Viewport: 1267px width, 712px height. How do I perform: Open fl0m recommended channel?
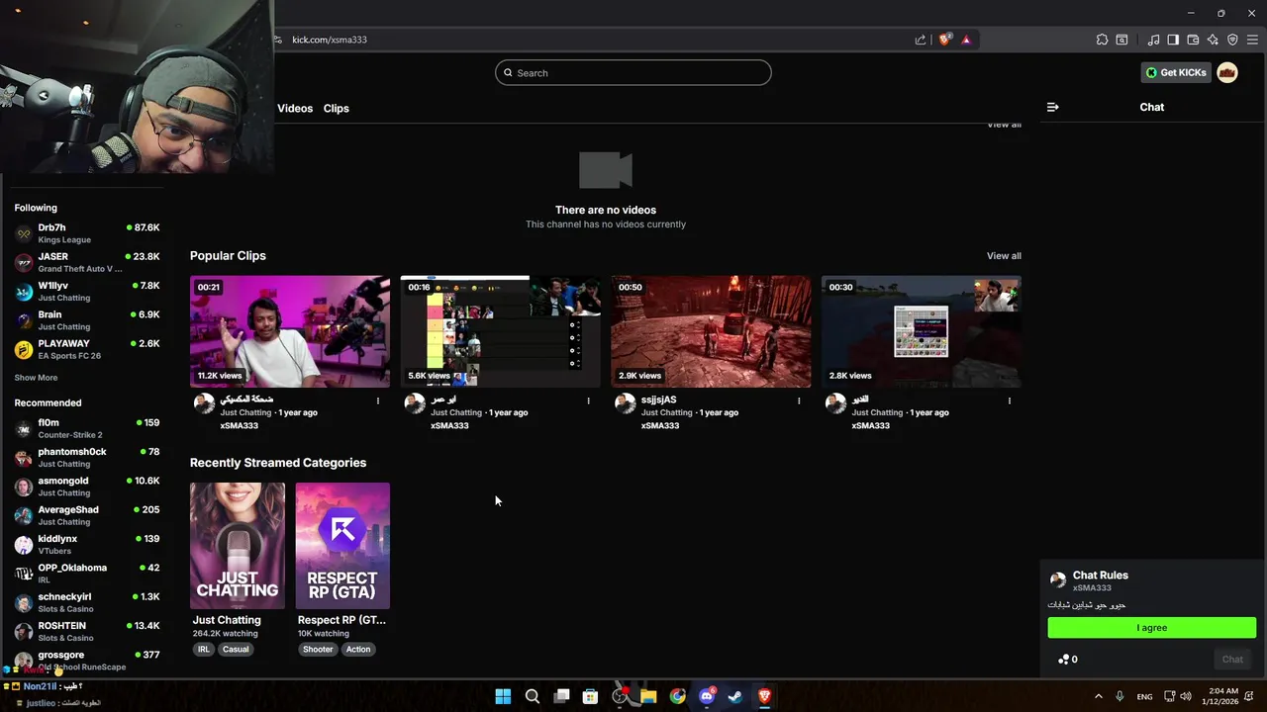87,428
